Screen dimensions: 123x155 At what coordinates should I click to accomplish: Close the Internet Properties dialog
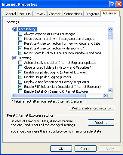pyautogui.click(x=119, y=4)
